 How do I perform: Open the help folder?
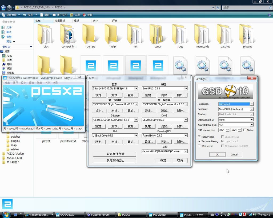[113, 36]
